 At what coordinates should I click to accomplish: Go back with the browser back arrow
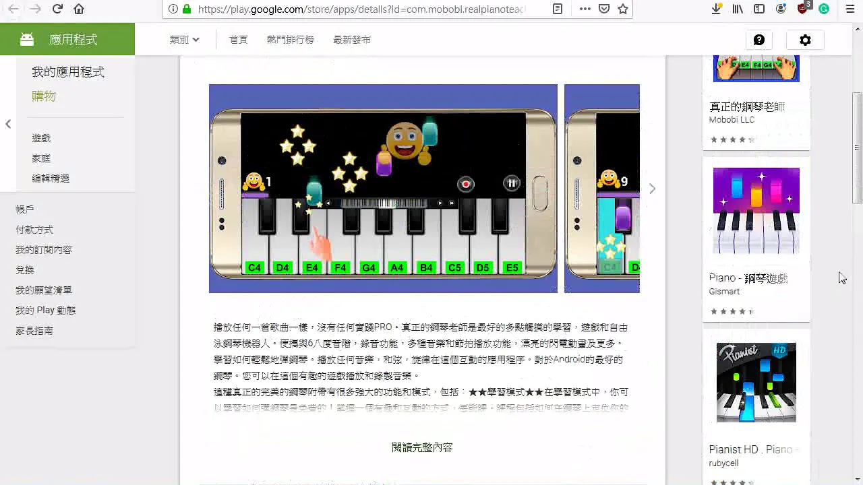(x=13, y=9)
